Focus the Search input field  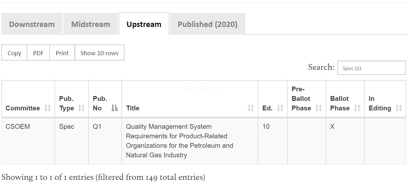point(372,68)
